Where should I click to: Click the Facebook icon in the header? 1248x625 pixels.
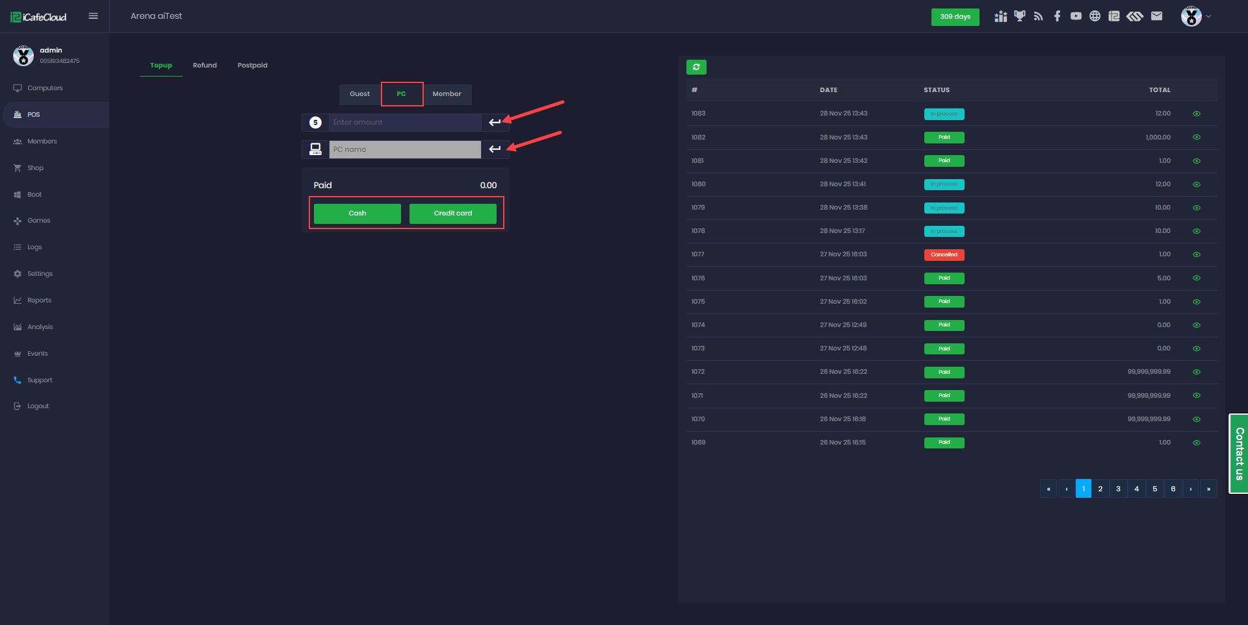click(1057, 16)
